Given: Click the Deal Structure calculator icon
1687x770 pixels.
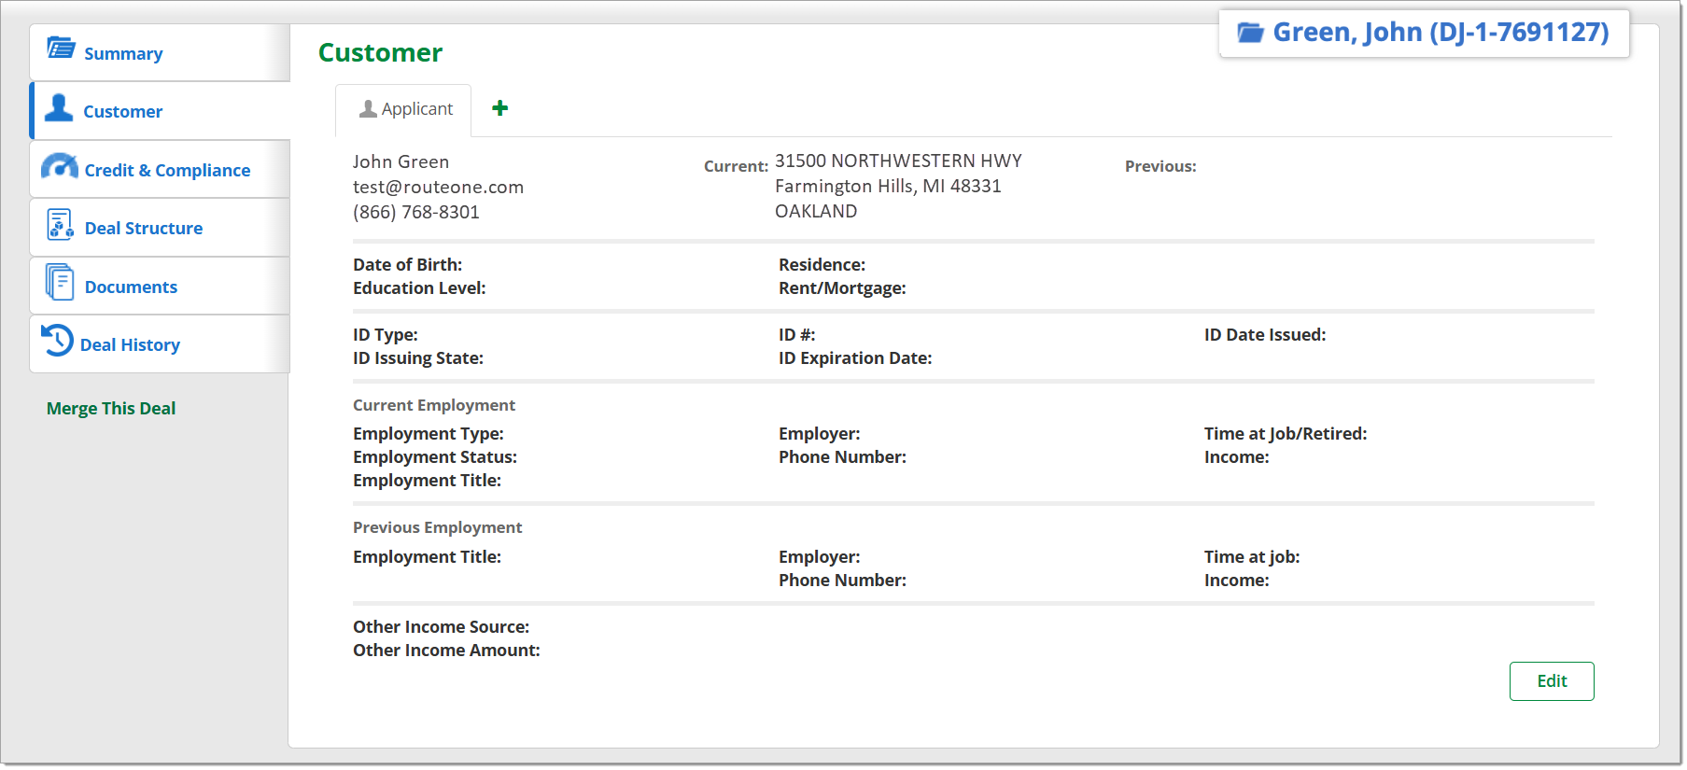Looking at the screenshot, I should tap(60, 225).
